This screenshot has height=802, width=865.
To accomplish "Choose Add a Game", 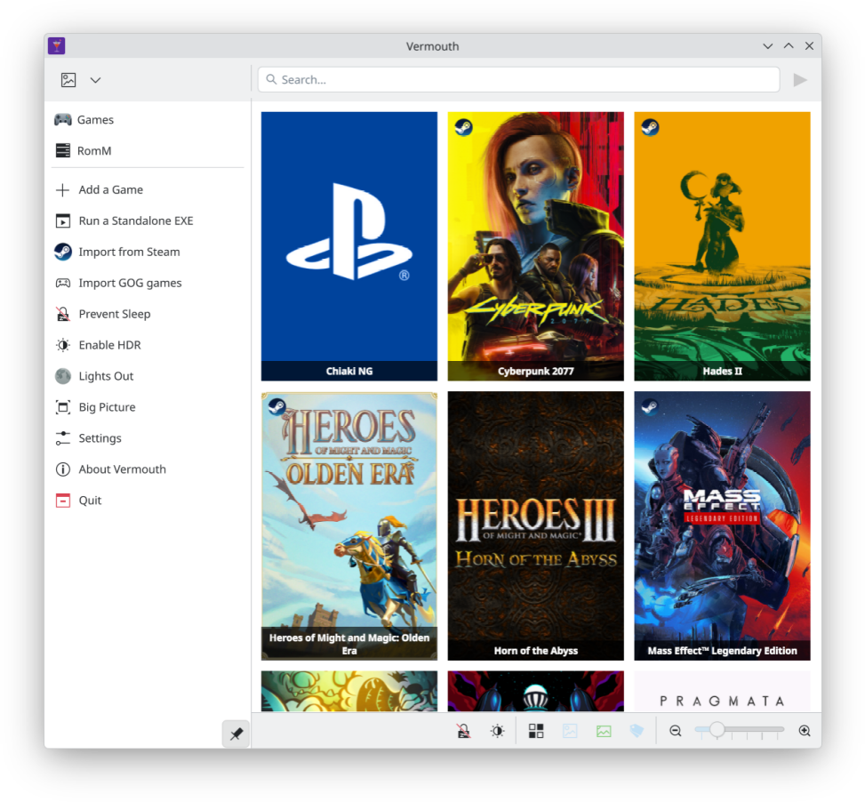I will pyautogui.click(x=148, y=189).
